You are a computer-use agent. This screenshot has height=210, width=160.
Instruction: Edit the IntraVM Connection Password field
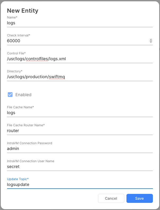79,148
